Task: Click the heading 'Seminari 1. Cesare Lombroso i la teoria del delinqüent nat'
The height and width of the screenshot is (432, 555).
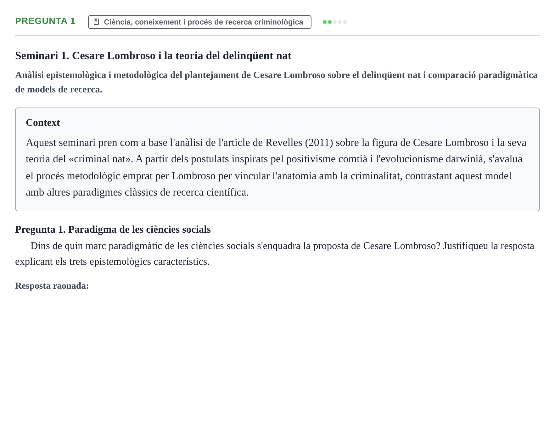Action: pos(153,56)
